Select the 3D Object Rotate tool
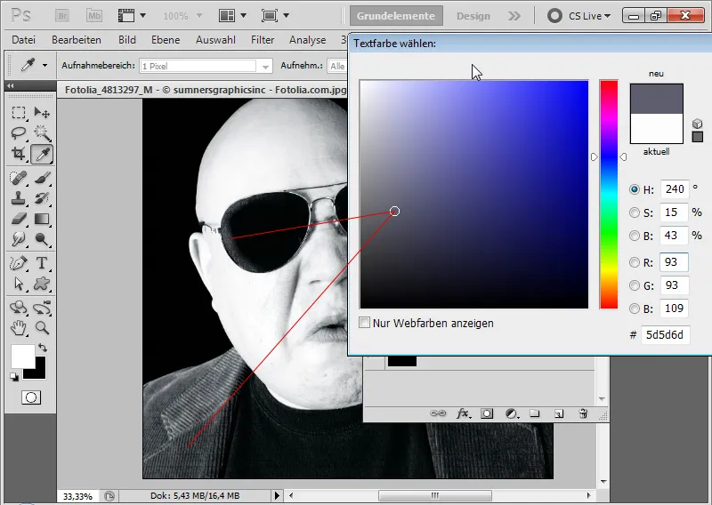The height and width of the screenshot is (505, 712). click(x=19, y=308)
